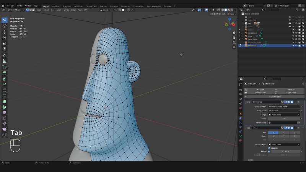Click the pan hand icon in viewport
The height and width of the screenshot is (172, 306).
pyautogui.click(x=234, y=37)
